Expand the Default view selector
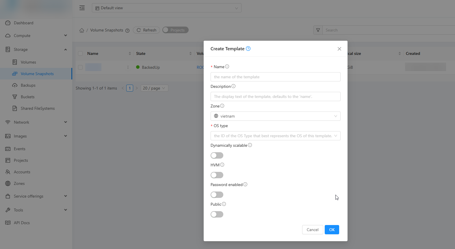 pyautogui.click(x=166, y=8)
